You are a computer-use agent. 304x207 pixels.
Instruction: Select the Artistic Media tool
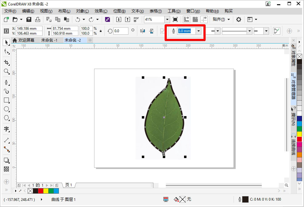coord(7,91)
